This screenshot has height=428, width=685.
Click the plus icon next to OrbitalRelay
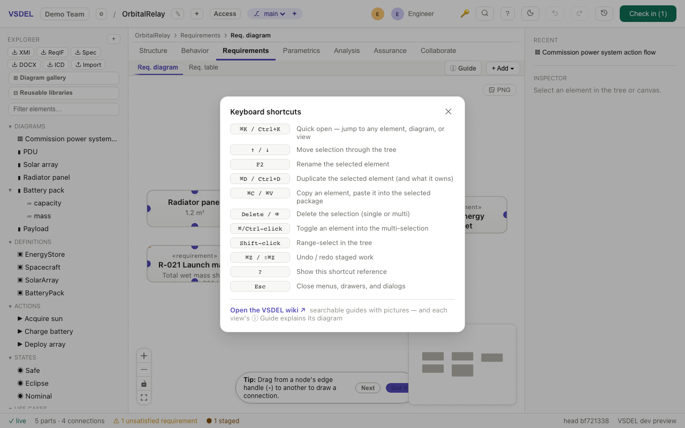[x=197, y=14]
